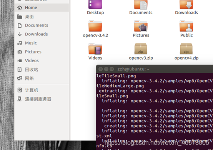213x150 pixels.
Task: Select the Public folder icon
Action: tap(186, 26)
